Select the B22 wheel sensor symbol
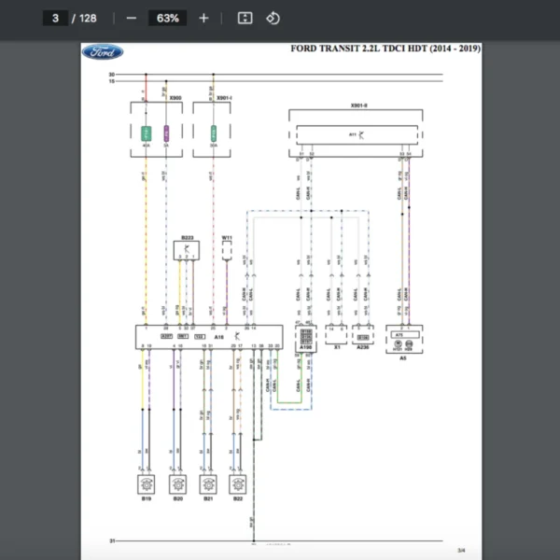Viewport: 560px width, 560px height. [237, 483]
